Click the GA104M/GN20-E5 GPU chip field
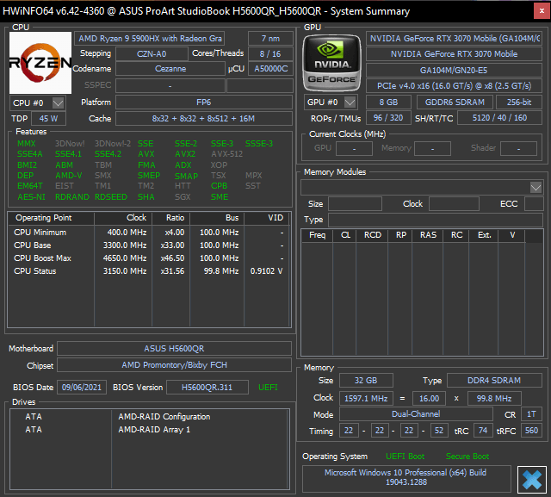Screen dimensions: 551x497 tap(454, 70)
